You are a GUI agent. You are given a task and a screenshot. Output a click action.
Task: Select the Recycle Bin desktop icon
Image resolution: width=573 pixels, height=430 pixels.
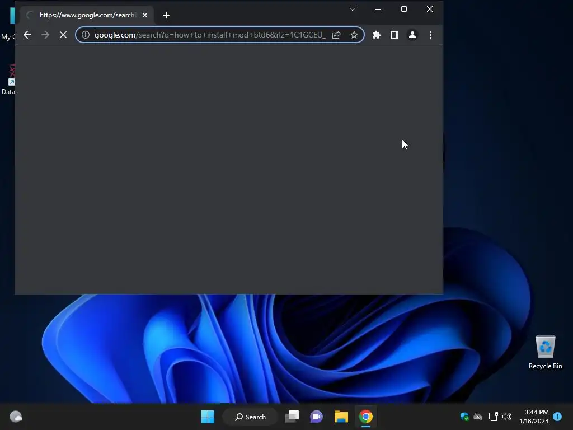[x=546, y=353]
